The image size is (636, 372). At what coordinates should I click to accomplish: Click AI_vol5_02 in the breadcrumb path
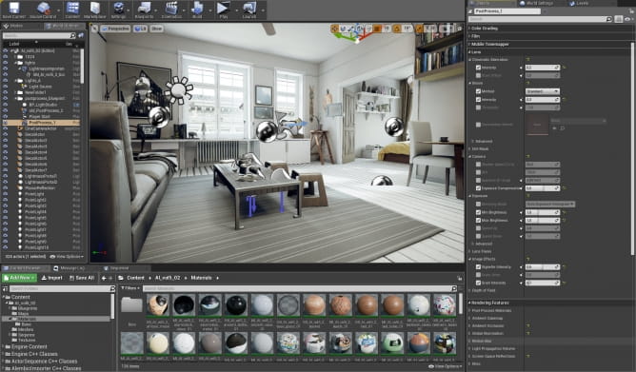(168, 278)
